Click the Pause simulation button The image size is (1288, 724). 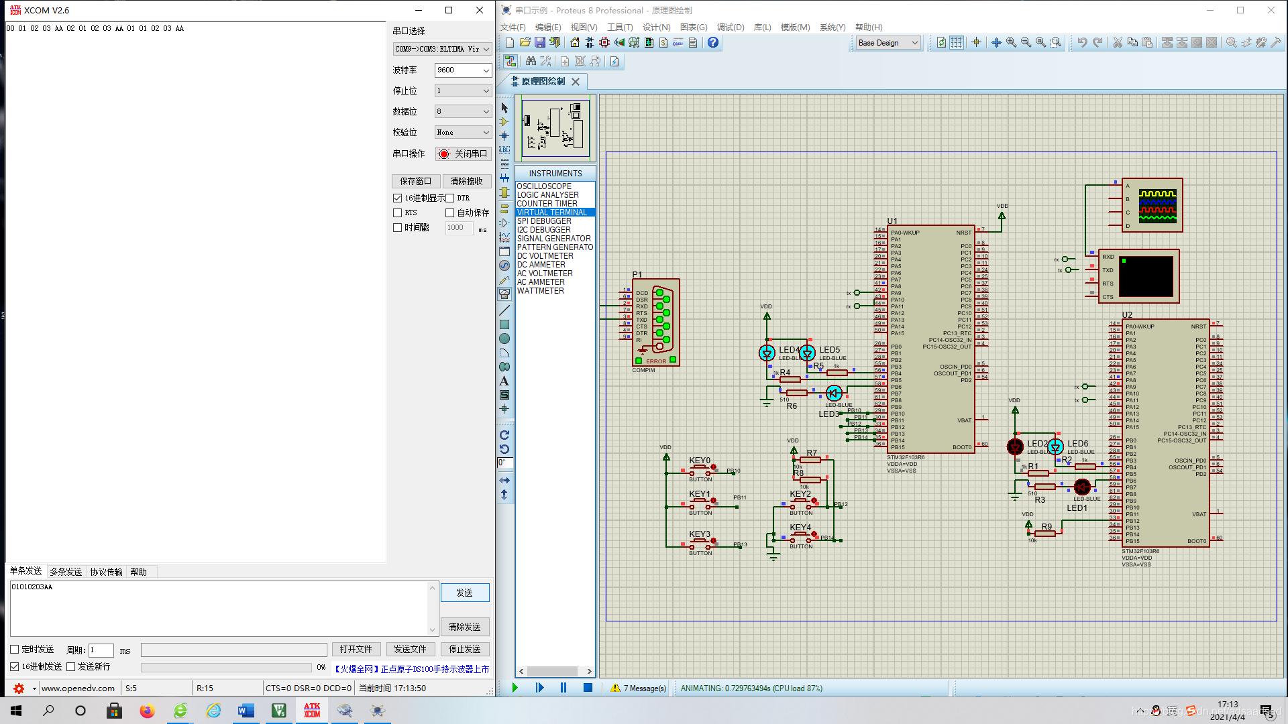point(563,688)
